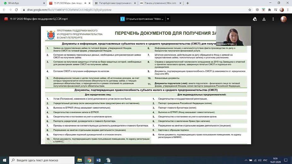Open File Explorer from taskbar
Viewport: 292px width, 164px height.
[x=80, y=160]
